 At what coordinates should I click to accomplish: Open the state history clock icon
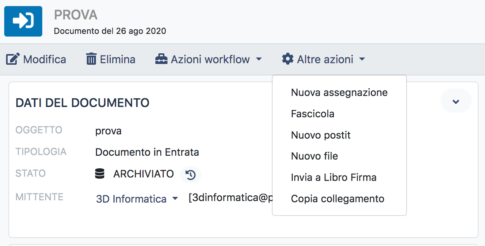191,175
